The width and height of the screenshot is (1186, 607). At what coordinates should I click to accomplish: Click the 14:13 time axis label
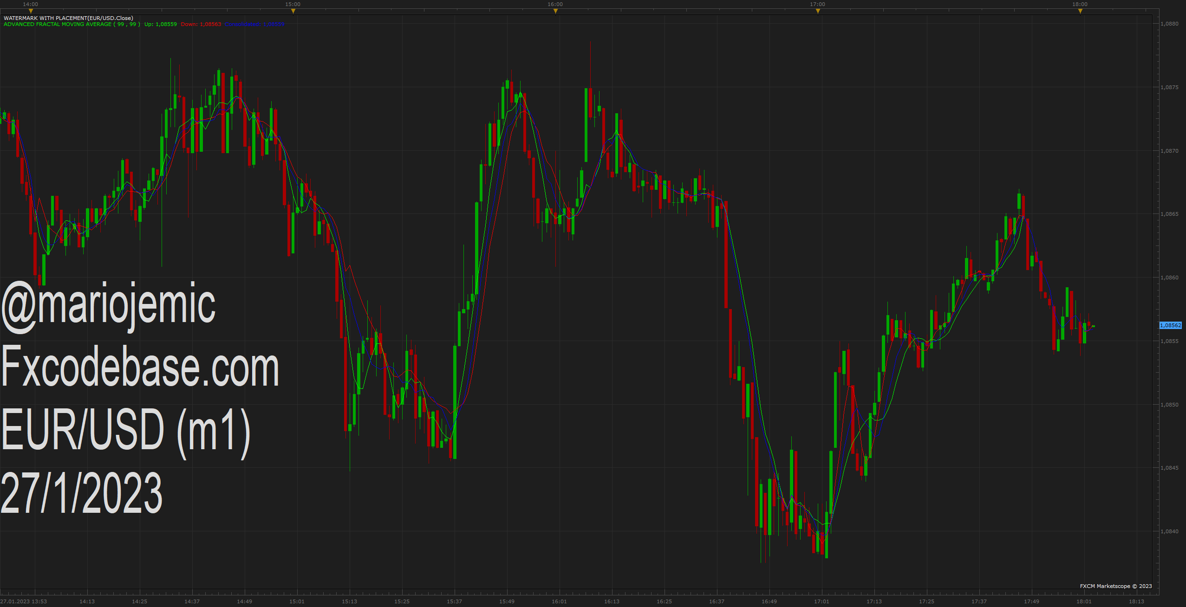87,601
